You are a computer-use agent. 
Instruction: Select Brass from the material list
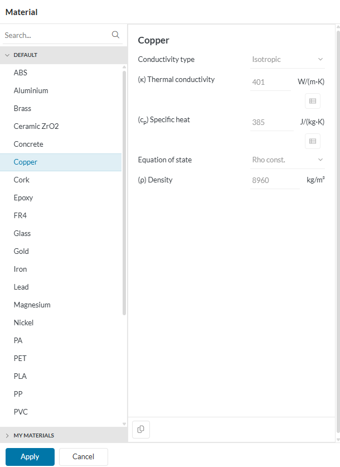(23, 108)
